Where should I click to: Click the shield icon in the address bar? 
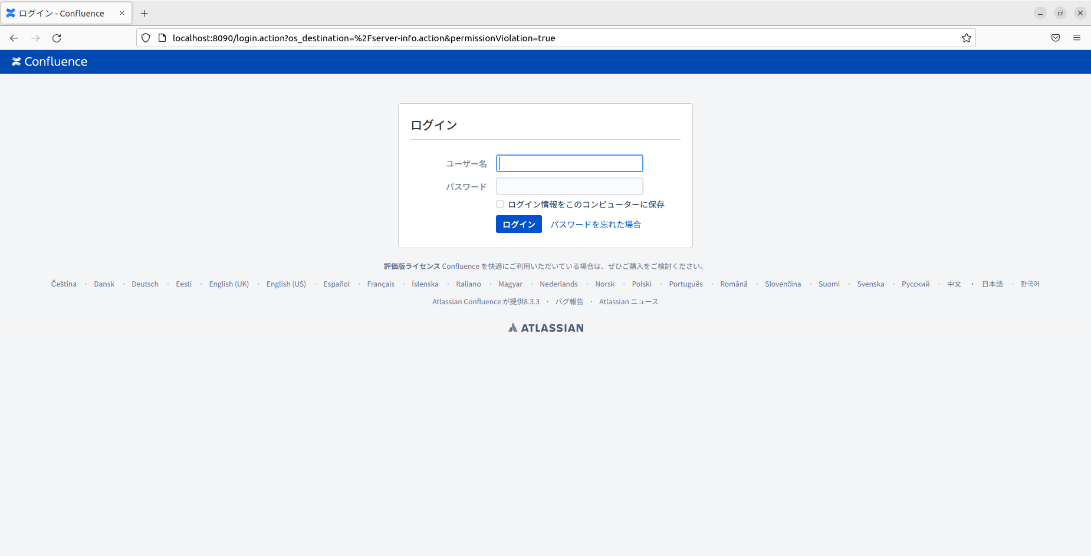146,38
